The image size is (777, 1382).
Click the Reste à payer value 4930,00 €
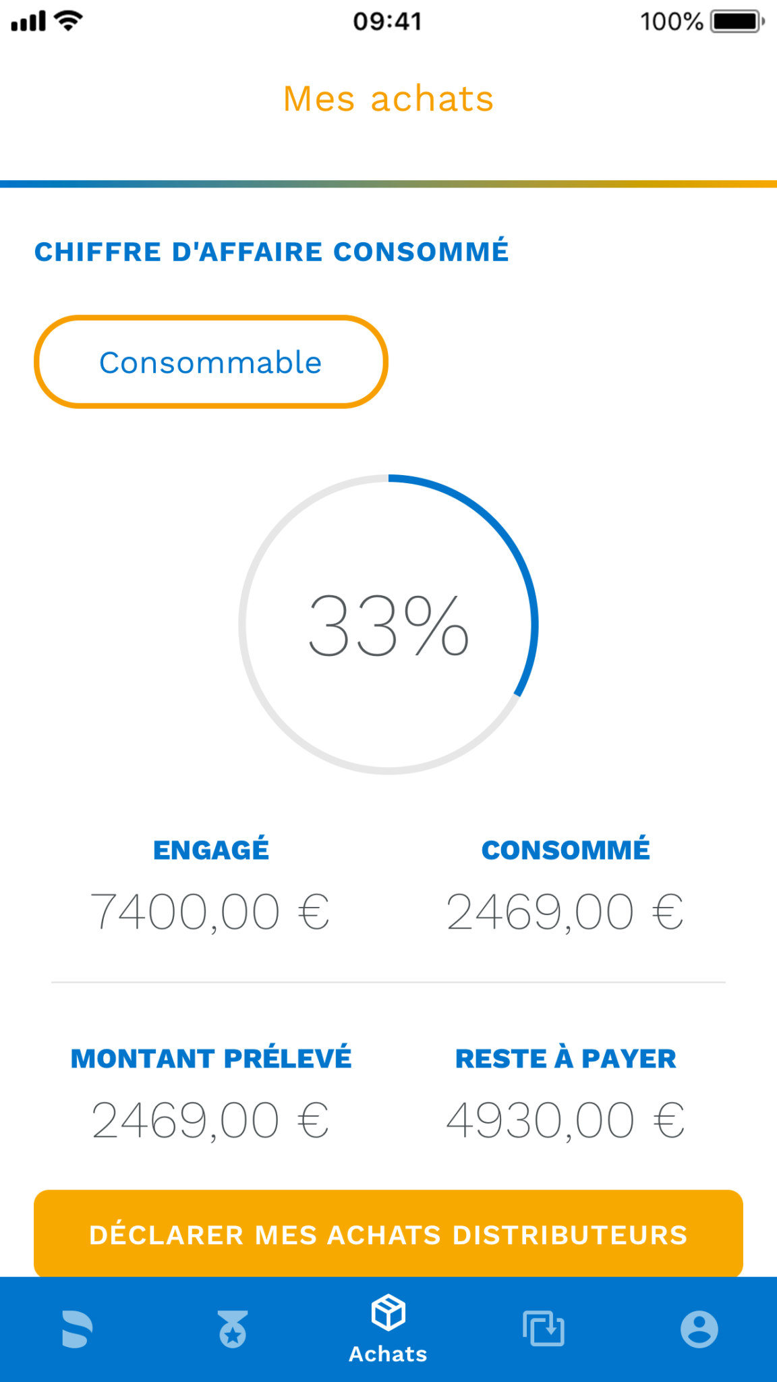(565, 1120)
